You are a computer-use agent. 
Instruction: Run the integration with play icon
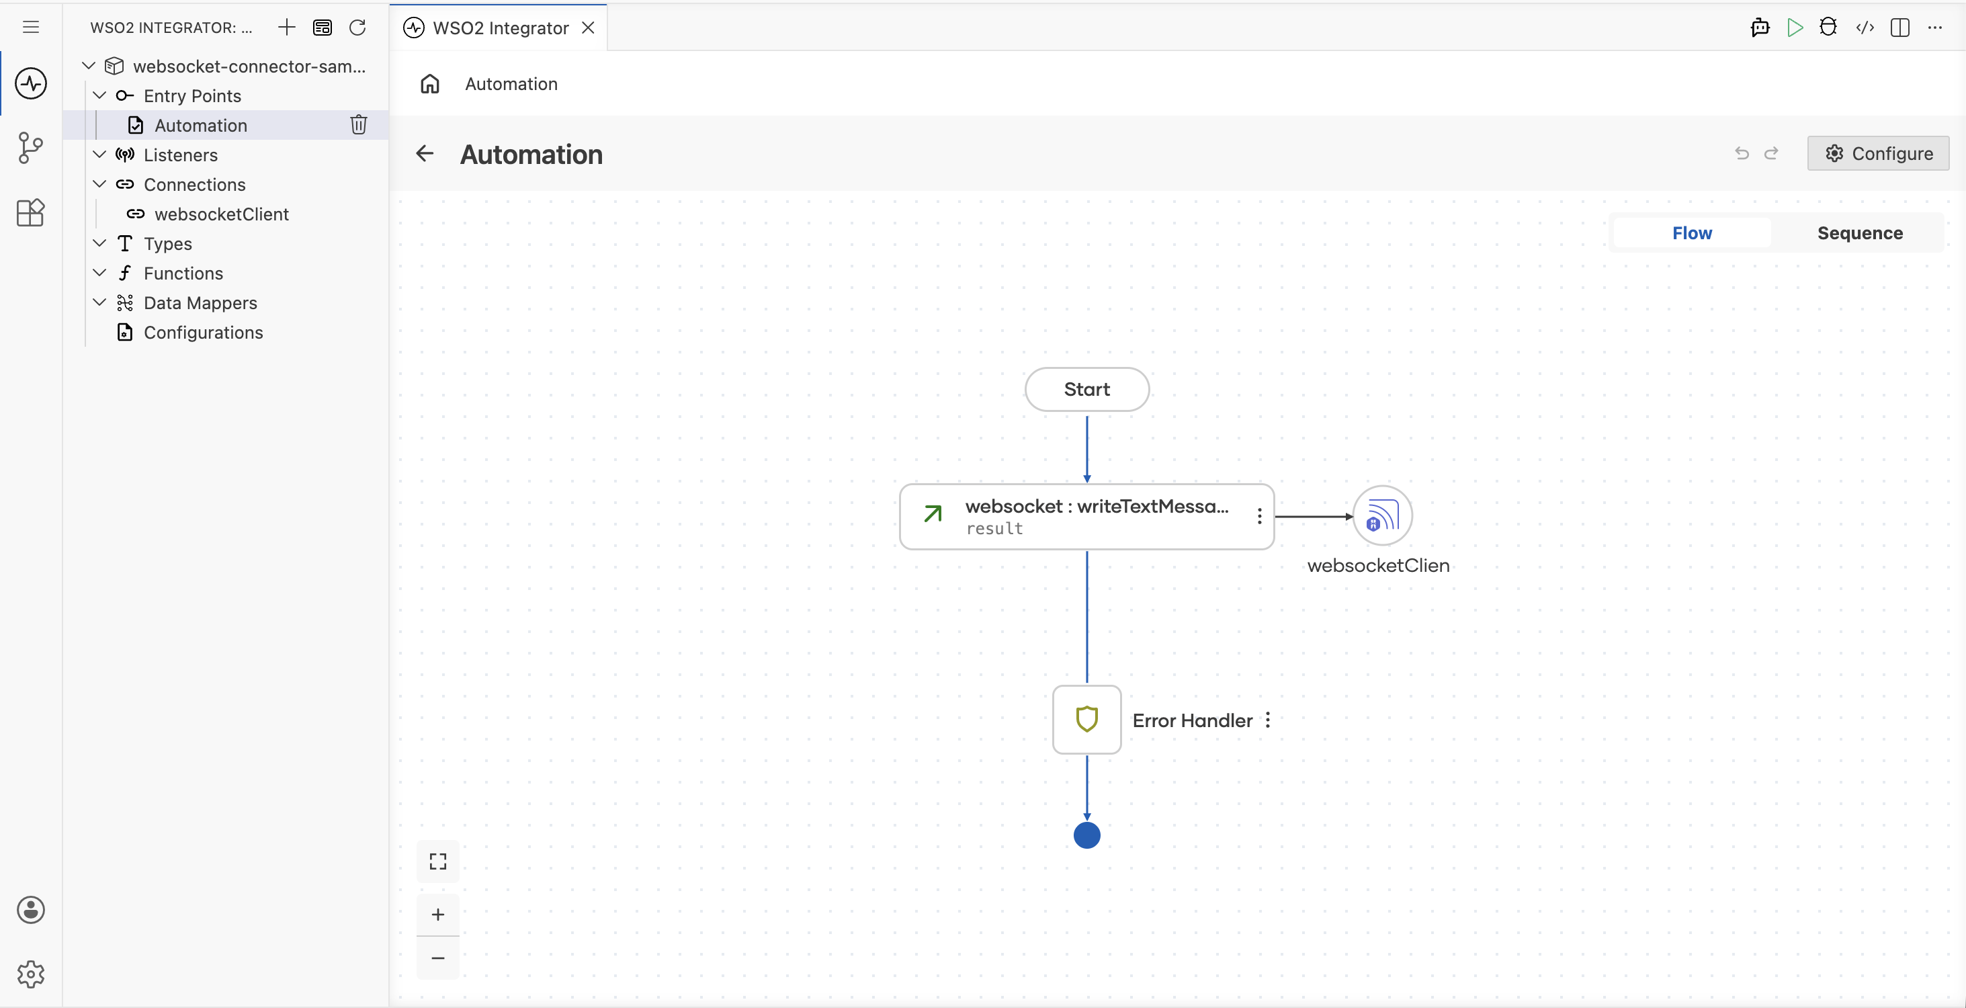[x=1795, y=28]
